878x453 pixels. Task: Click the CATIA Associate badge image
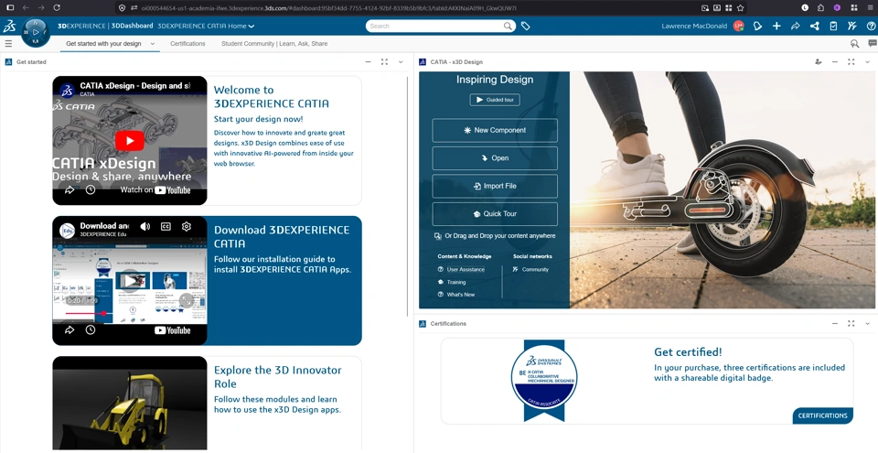pos(543,380)
